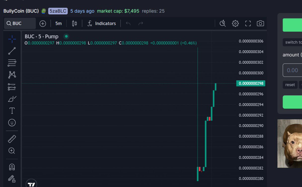Undo the last chart action
Viewport: 302px width, 187px height.
[x=128, y=23]
